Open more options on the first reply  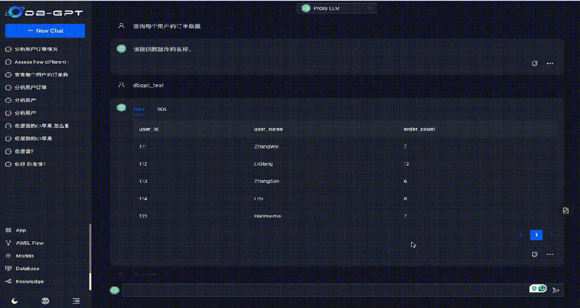pos(550,63)
